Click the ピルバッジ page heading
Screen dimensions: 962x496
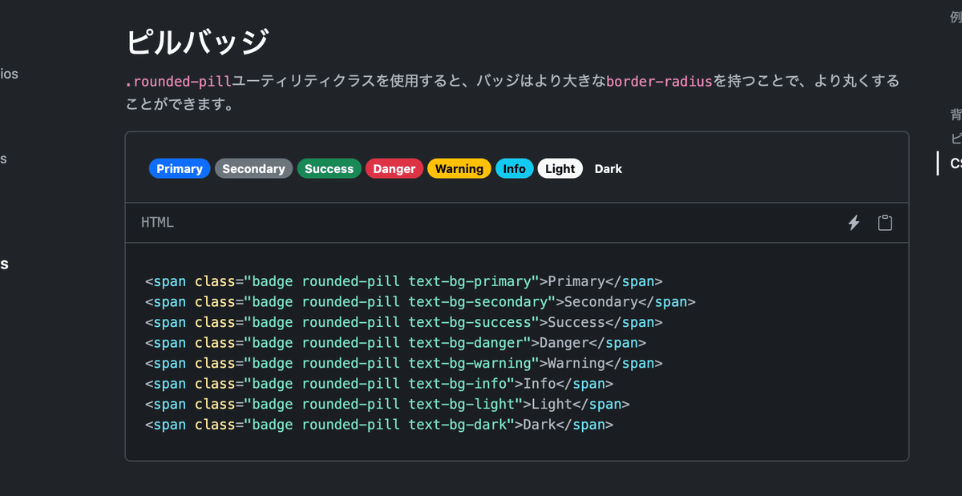click(x=198, y=39)
